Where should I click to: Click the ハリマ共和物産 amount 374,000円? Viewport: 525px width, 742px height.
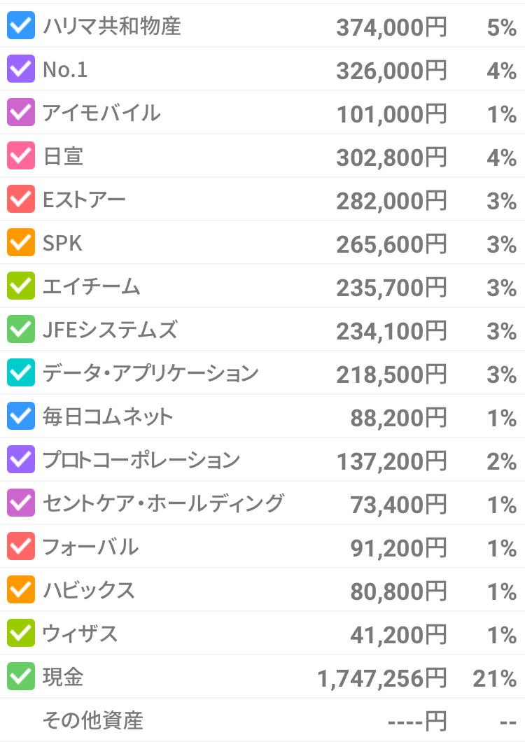391,27
